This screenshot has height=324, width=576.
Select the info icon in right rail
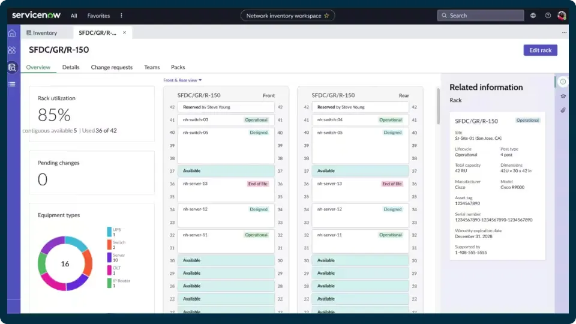pyautogui.click(x=563, y=82)
